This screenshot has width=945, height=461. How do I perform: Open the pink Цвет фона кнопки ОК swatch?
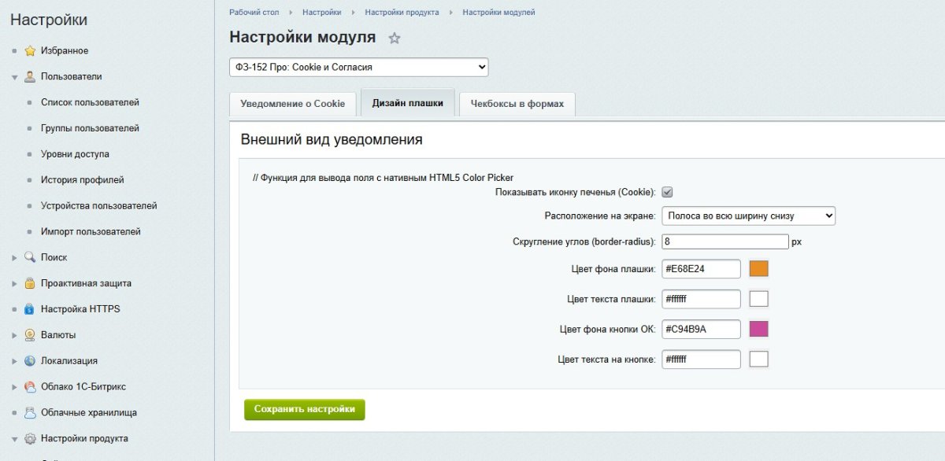[x=758, y=329]
